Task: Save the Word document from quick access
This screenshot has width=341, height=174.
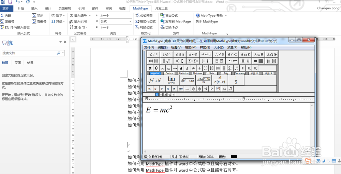Action: point(10,2)
